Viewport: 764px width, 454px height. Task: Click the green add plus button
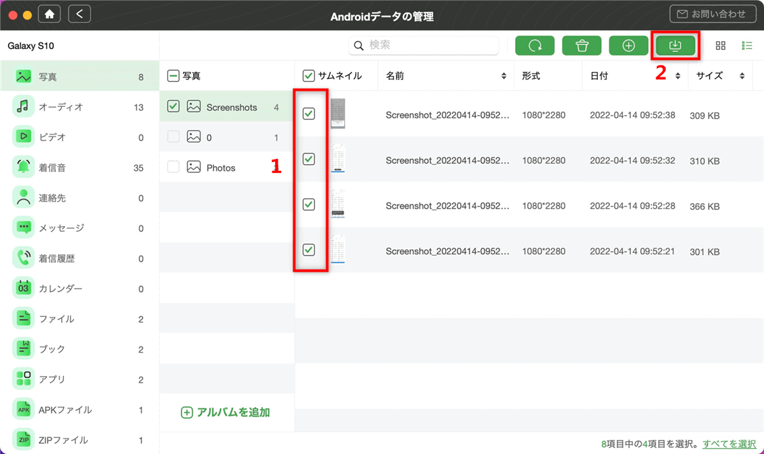(x=628, y=45)
